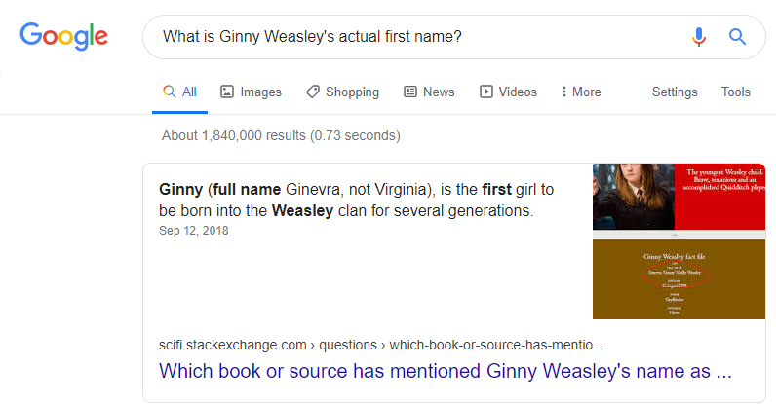Open the 'Which book or source' result link

[x=445, y=371]
